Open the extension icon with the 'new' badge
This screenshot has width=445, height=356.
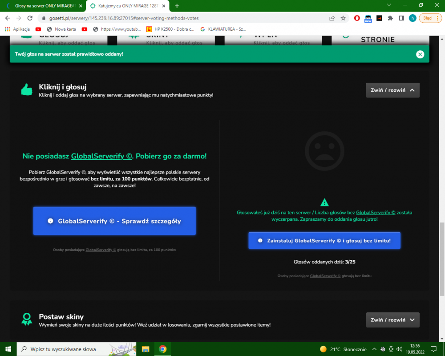point(368,18)
